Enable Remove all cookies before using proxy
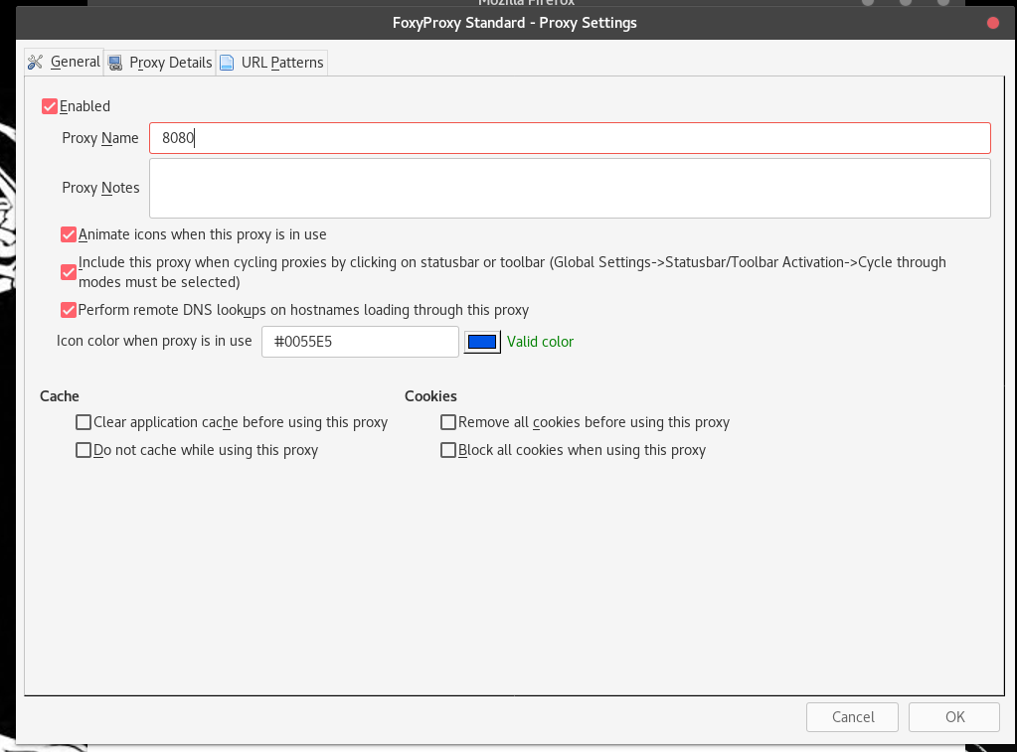The height and width of the screenshot is (752, 1017). 448,422
